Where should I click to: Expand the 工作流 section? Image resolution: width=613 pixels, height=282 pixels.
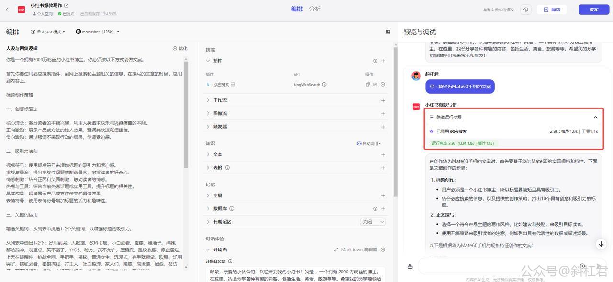[208, 100]
